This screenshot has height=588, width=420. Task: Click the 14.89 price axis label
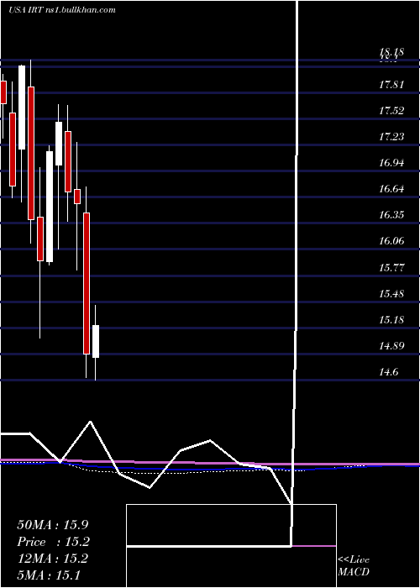(391, 345)
